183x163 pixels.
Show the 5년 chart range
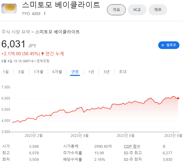107,72
